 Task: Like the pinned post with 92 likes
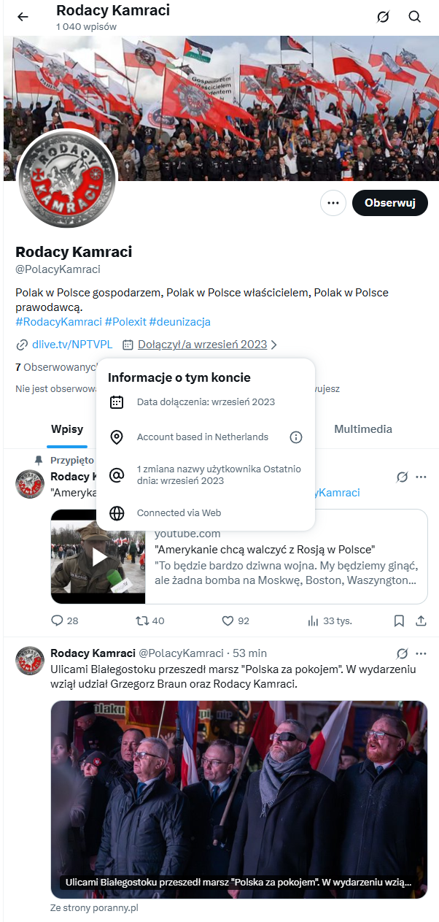[228, 621]
